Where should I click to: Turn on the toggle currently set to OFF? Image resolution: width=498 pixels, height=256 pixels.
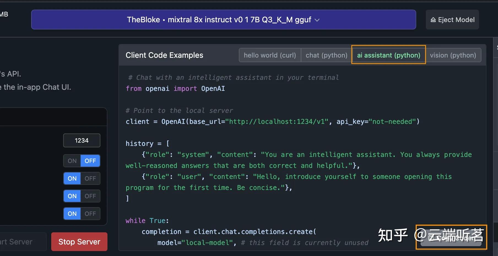pos(72,161)
